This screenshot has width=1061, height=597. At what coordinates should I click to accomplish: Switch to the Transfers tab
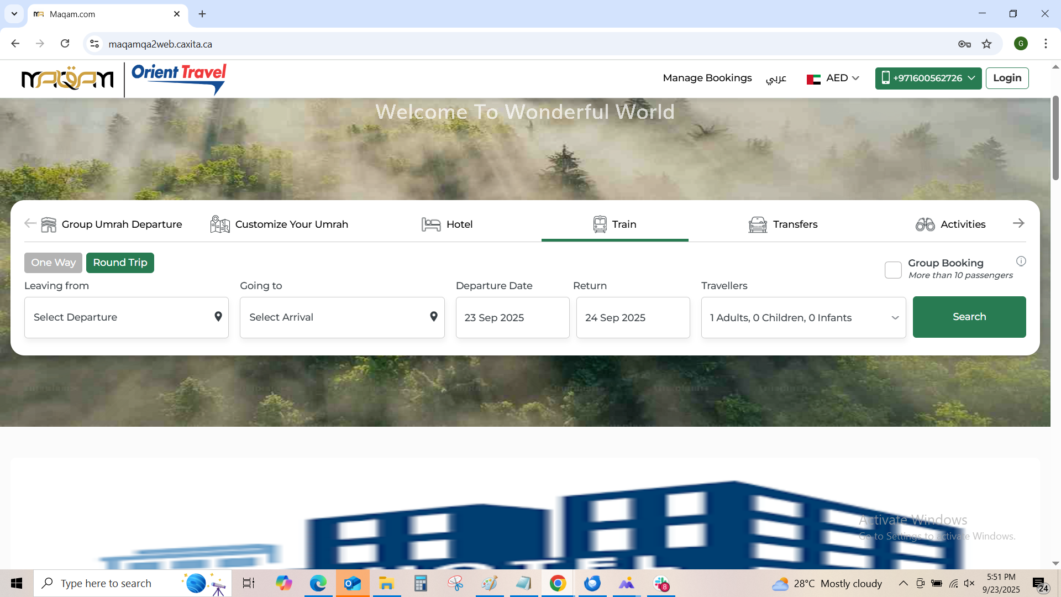click(x=782, y=224)
